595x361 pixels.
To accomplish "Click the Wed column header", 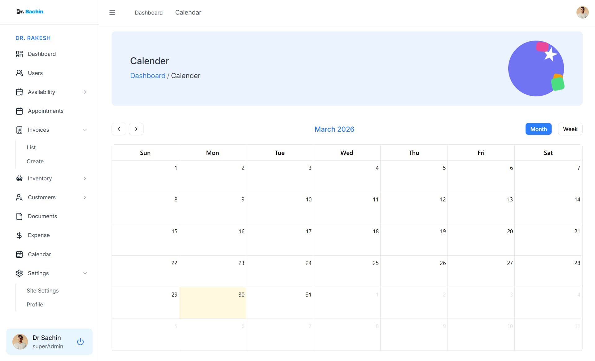I will (x=346, y=152).
